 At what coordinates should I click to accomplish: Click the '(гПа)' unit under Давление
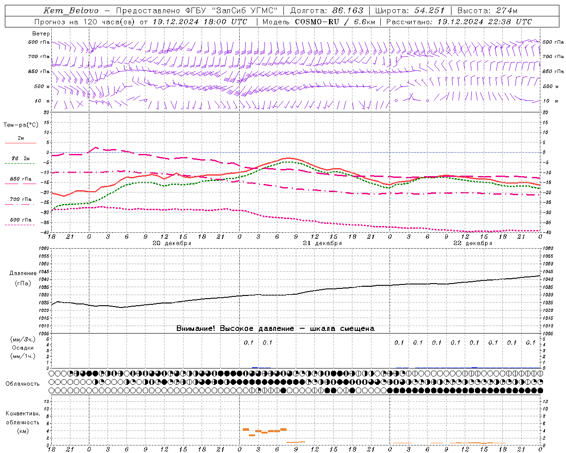coord(23,284)
